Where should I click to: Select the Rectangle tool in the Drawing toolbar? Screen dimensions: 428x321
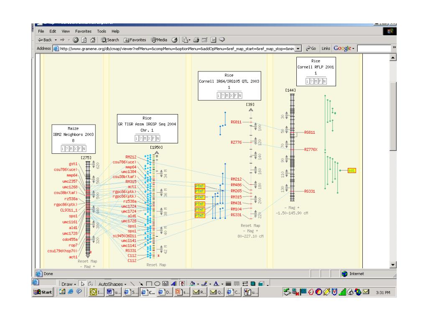[149, 284]
